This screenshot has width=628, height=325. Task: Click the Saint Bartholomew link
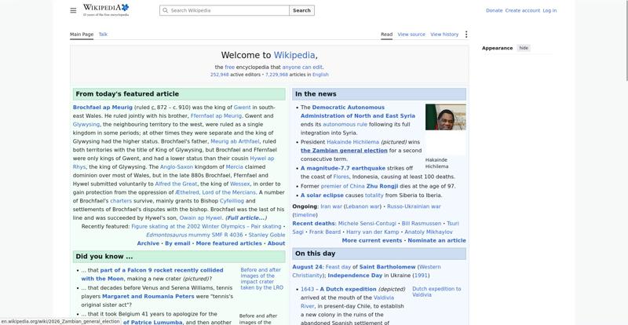(387, 267)
